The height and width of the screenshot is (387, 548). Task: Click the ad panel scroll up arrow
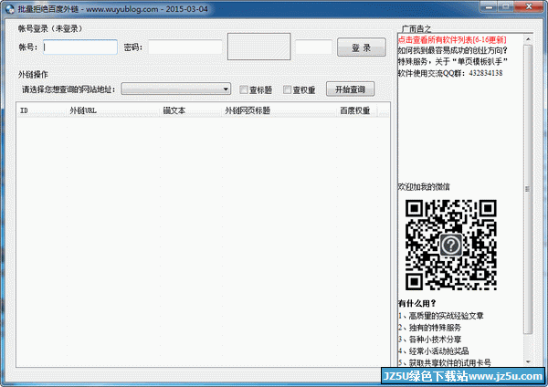(x=528, y=39)
